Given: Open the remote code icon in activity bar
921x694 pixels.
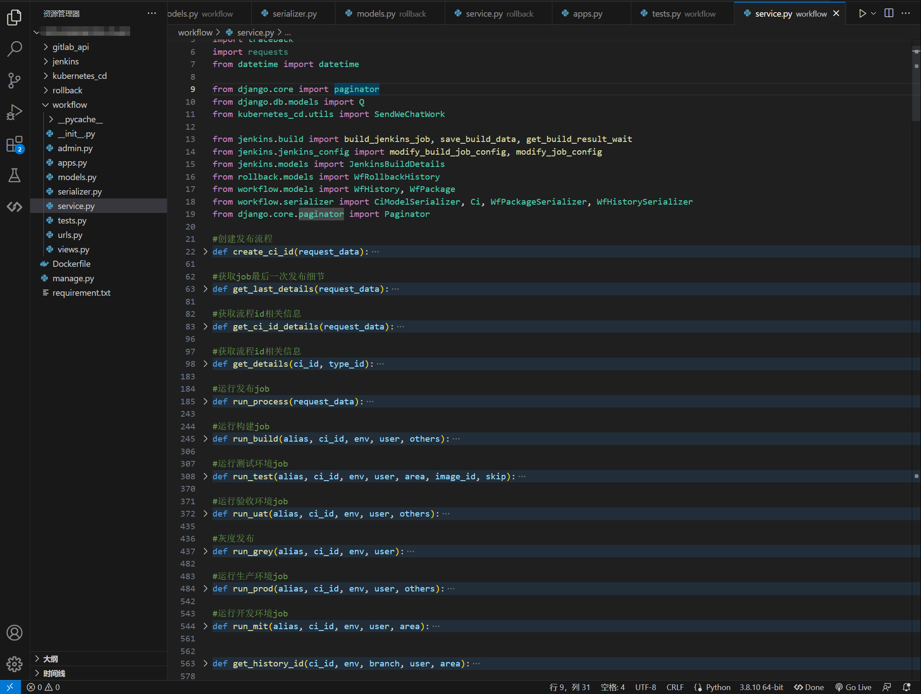Looking at the screenshot, I should pyautogui.click(x=14, y=207).
